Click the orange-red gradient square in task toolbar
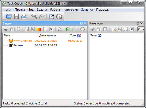This screenshot has width=146, height=108. tap(39, 29)
